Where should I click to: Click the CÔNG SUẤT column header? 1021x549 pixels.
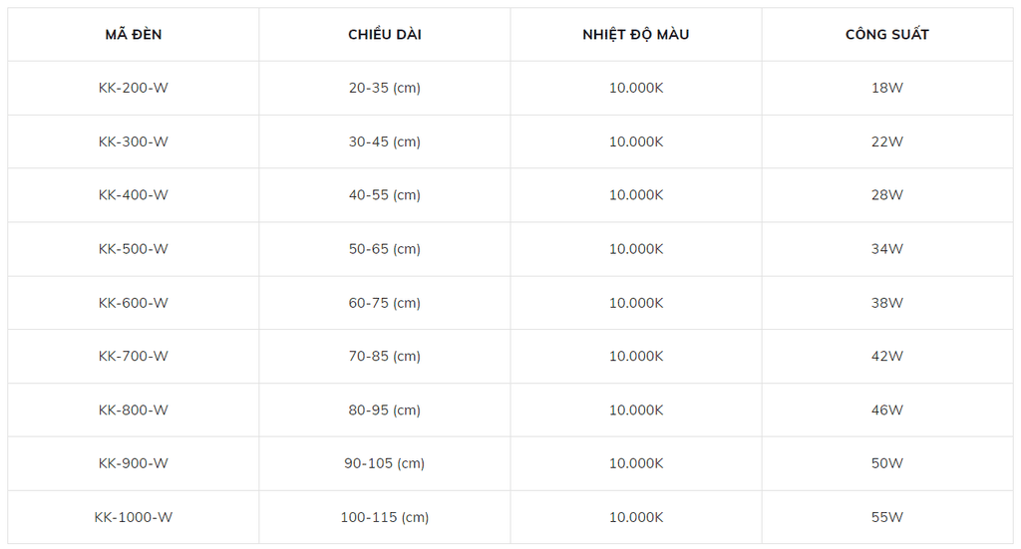(x=887, y=35)
